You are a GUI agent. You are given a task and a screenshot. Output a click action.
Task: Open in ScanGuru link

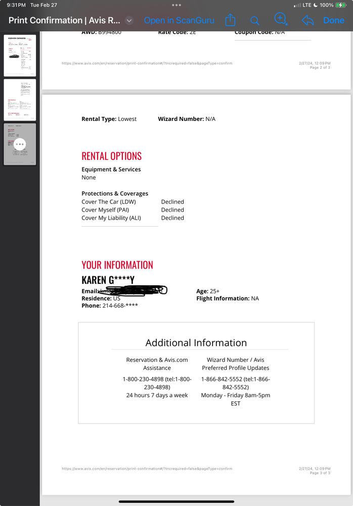pos(179,20)
